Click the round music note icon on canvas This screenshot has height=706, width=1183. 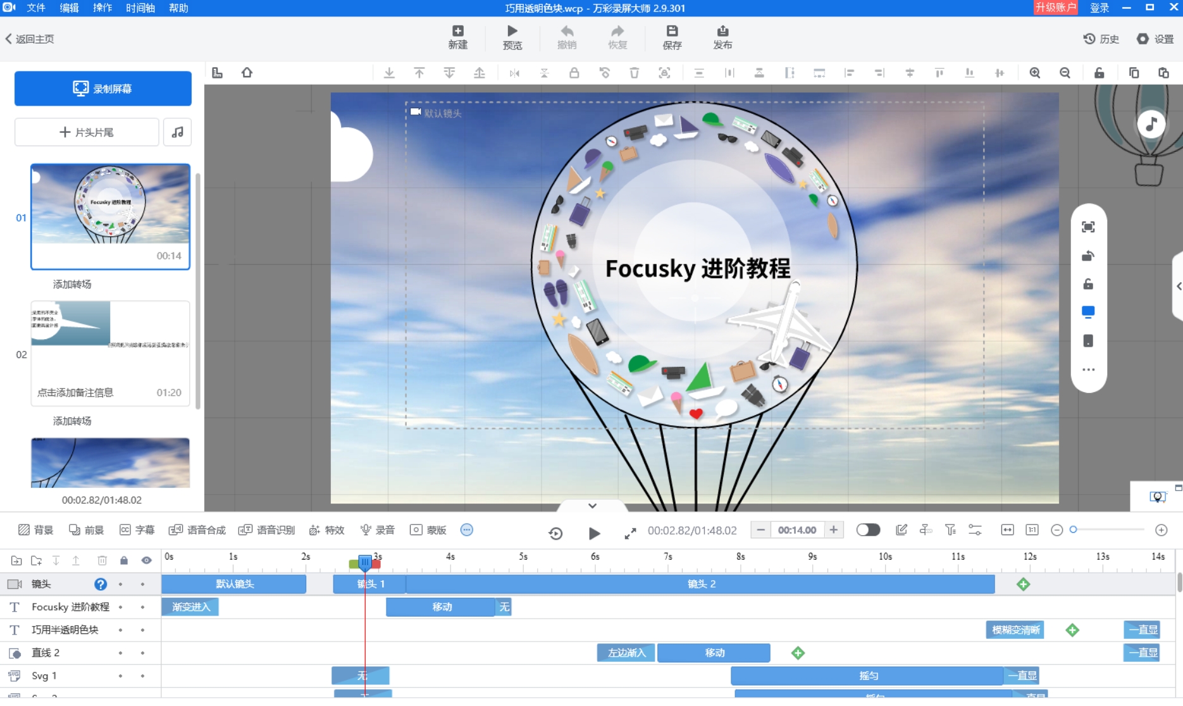tap(1151, 124)
